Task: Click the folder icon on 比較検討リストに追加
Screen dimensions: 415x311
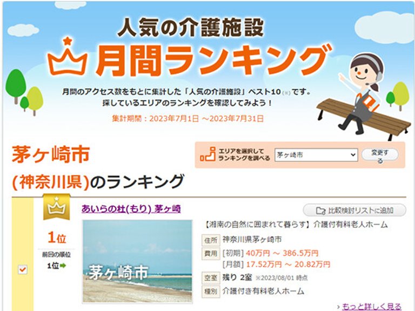Action: [321, 211]
